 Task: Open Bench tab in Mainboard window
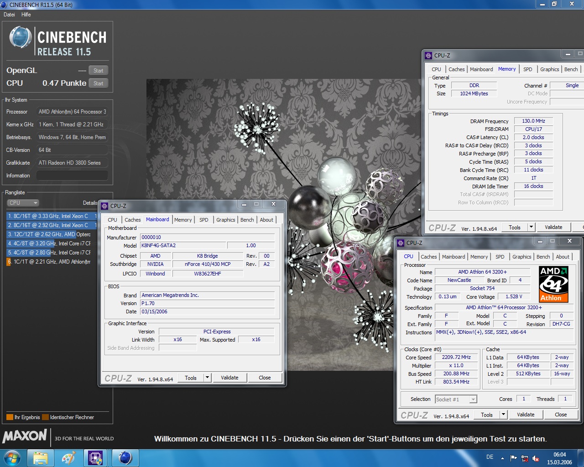[x=247, y=220]
